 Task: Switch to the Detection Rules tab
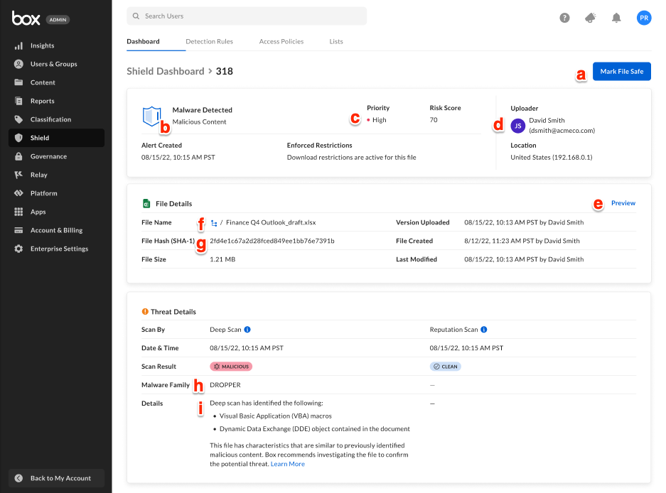click(x=210, y=42)
